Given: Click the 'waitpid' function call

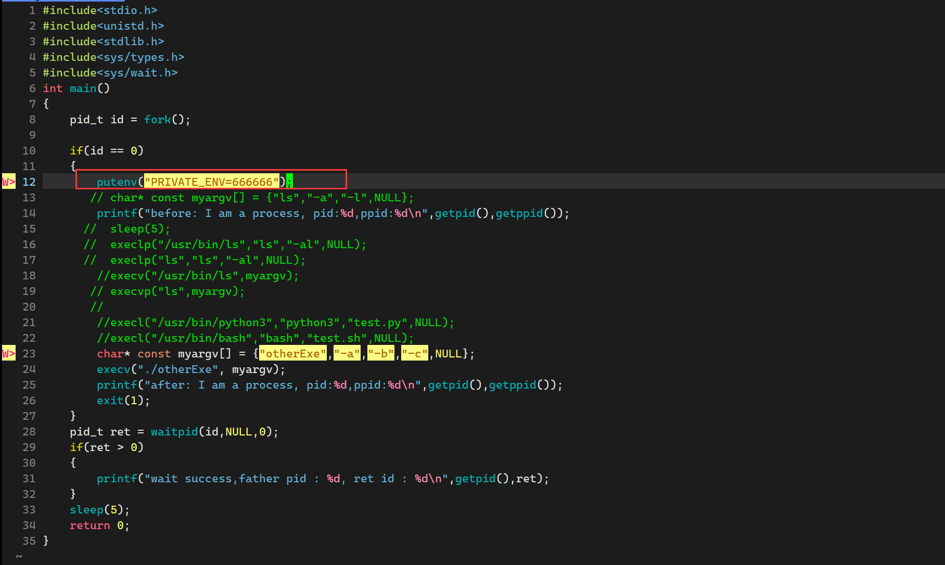Looking at the screenshot, I should tap(174, 431).
